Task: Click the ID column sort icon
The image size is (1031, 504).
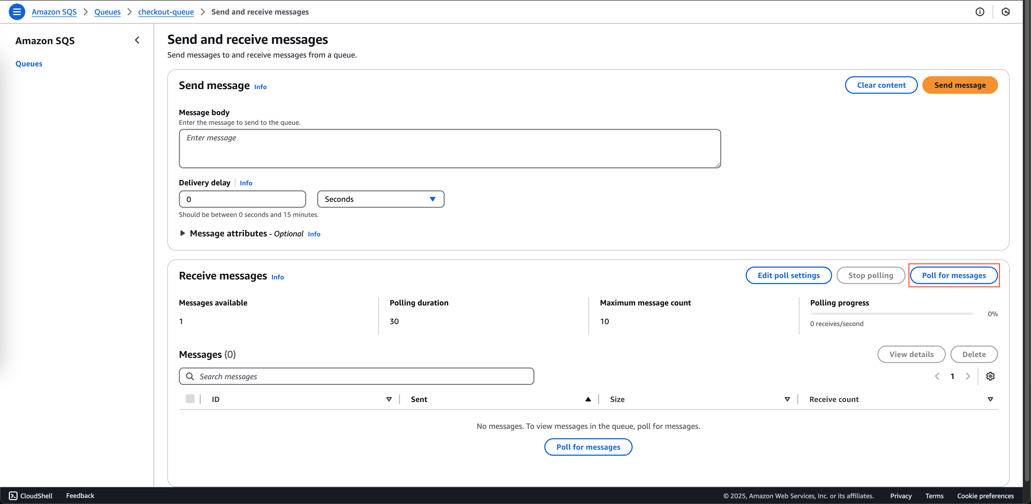Action: click(x=388, y=399)
